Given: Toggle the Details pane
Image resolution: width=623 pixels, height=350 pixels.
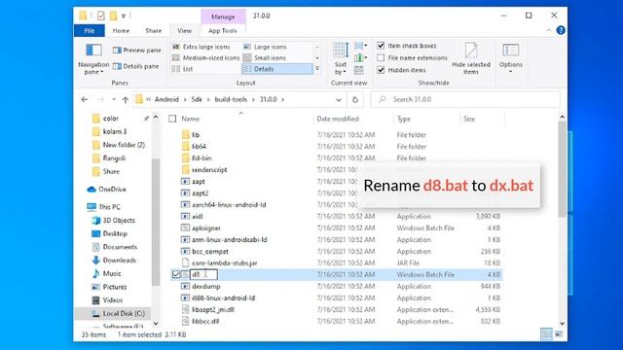Looking at the screenshot, I should [135, 66].
